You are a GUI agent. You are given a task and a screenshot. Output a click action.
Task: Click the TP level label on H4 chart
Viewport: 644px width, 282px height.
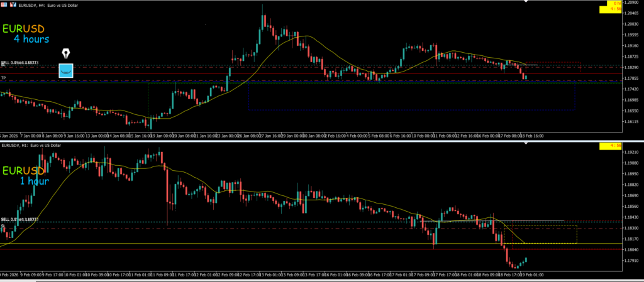[3, 78]
